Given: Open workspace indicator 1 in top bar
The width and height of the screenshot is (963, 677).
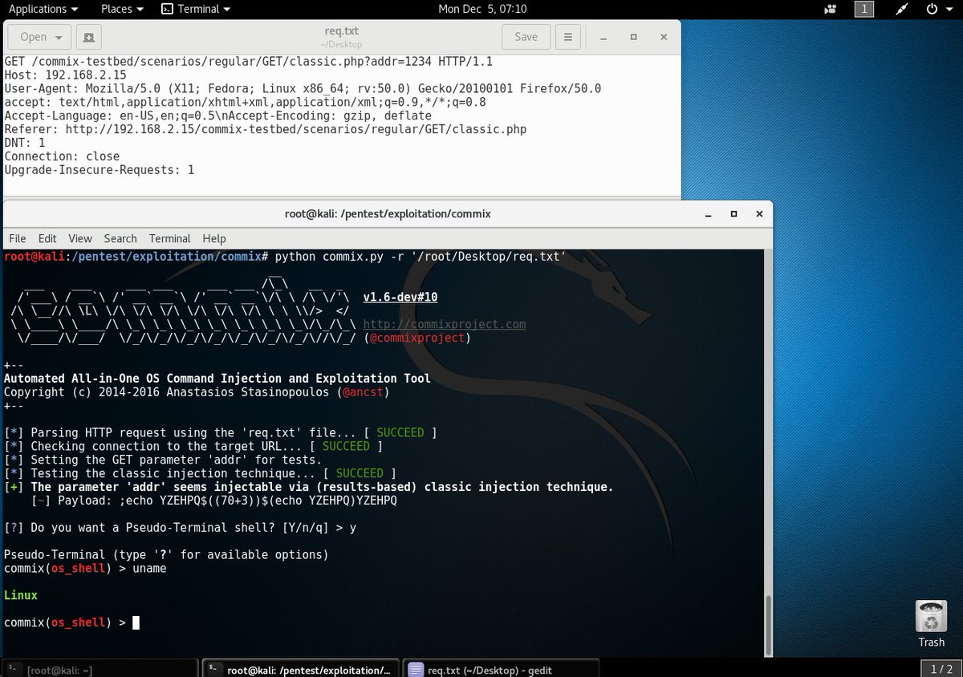Looking at the screenshot, I should pos(863,10).
